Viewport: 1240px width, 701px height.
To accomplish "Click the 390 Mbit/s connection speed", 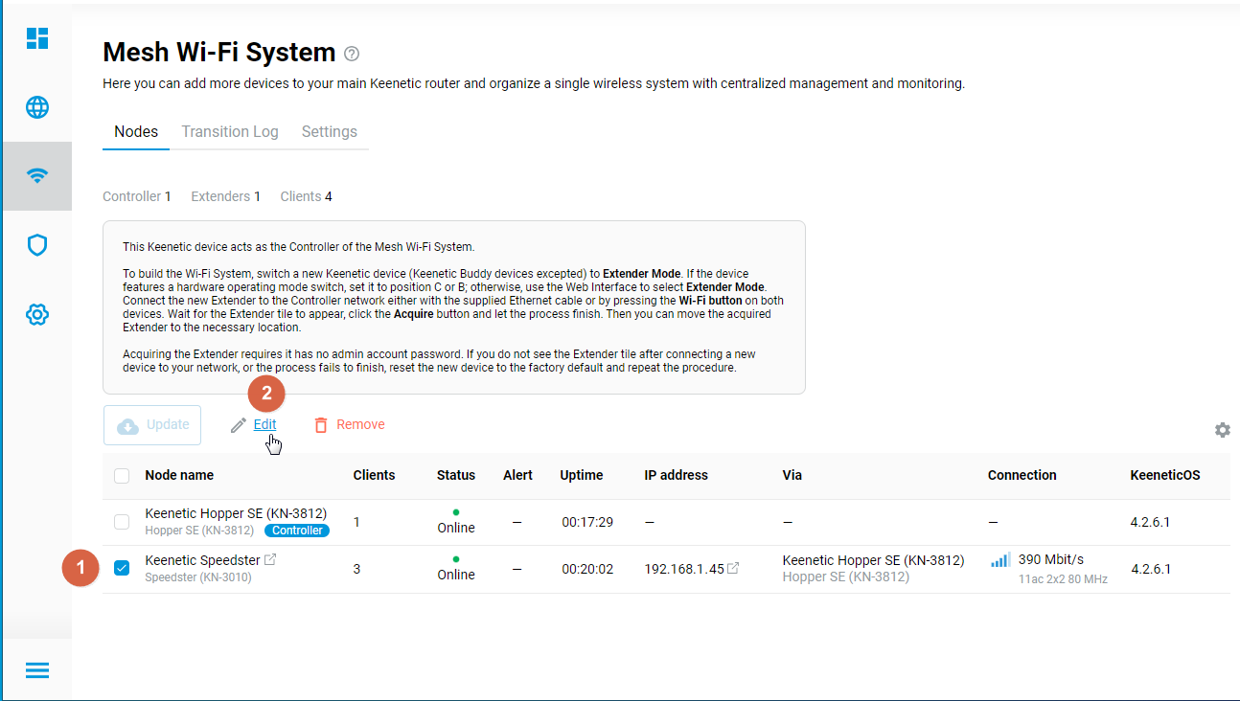I will pos(1053,559).
